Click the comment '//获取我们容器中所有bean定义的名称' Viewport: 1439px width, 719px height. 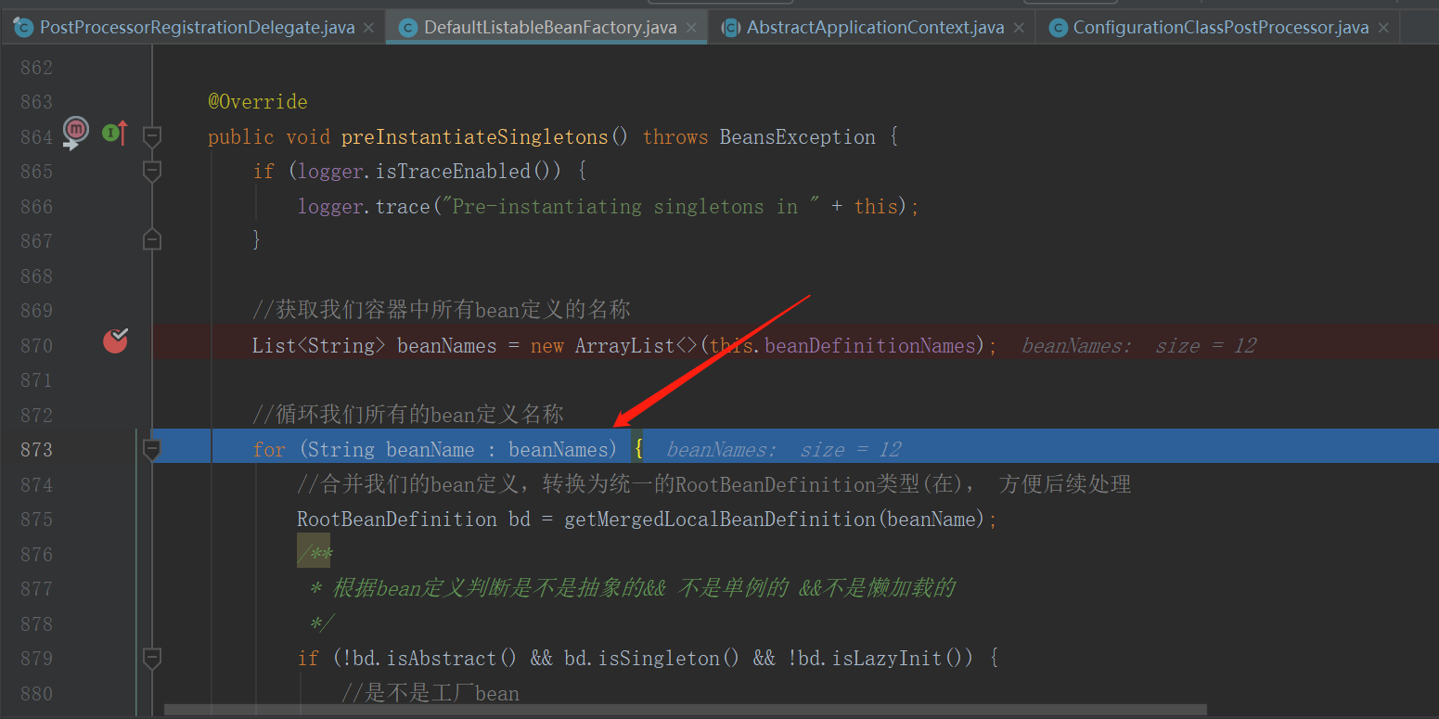click(x=442, y=310)
